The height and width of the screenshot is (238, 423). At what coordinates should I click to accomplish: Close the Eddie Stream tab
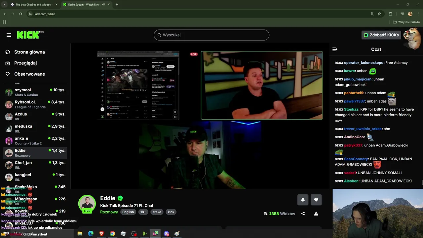pos(109,5)
